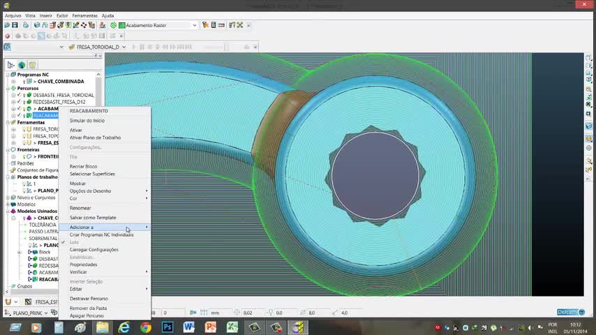
Task: Toggle lightbulb of CHAVE_C stock model
Action: coord(24,218)
